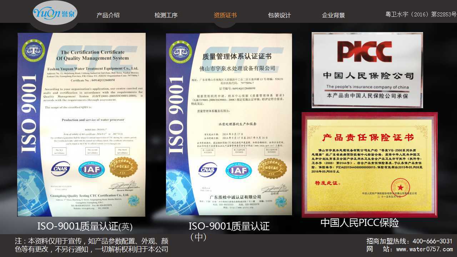This screenshot has height=257, width=457.
Task: Click the Yuquan 誉泉 logo
Action: (x=54, y=13)
